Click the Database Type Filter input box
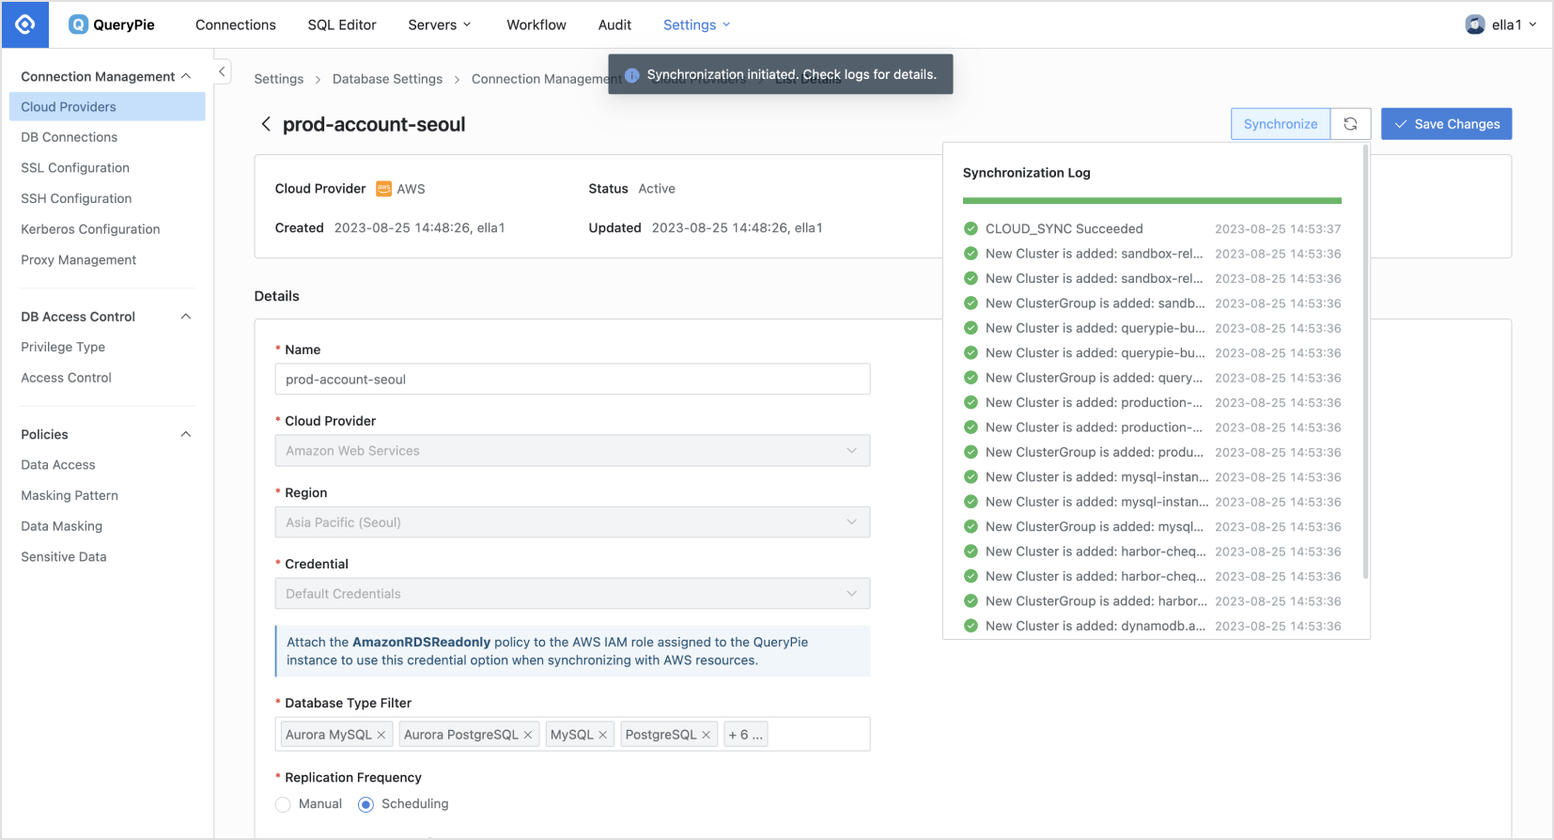The width and height of the screenshot is (1554, 840). click(x=572, y=735)
